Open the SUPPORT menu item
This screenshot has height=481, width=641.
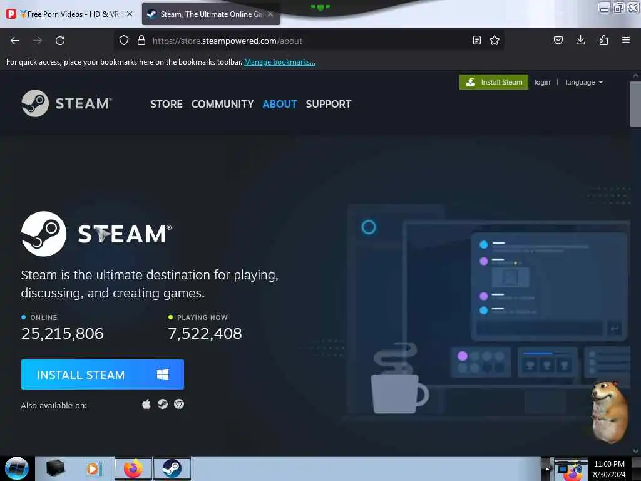[329, 105]
